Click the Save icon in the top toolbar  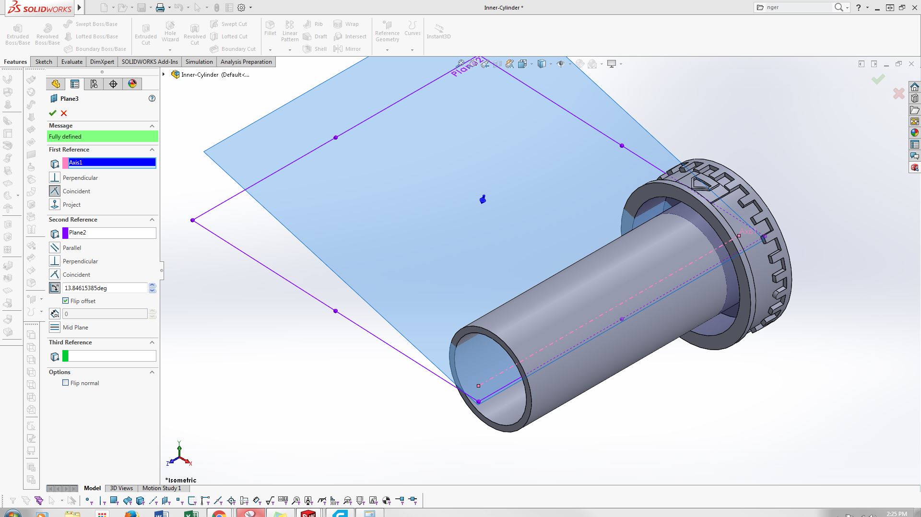point(142,8)
